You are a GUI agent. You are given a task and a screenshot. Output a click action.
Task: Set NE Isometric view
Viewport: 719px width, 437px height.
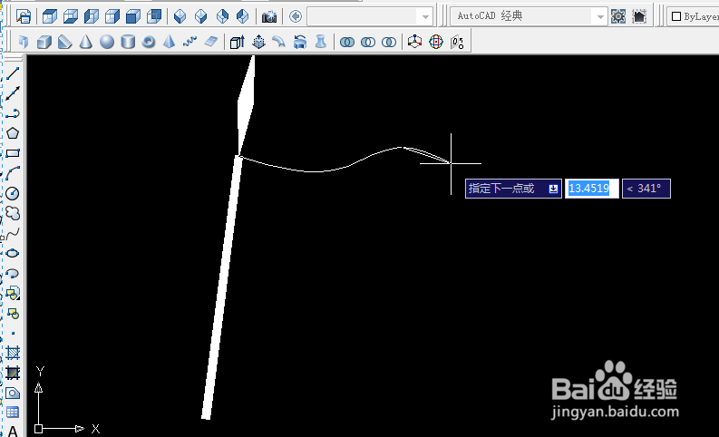[222, 16]
